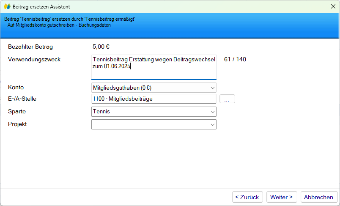This screenshot has width=340, height=206.
Task: Click the '61 / 140' character counter
Action: point(235,59)
